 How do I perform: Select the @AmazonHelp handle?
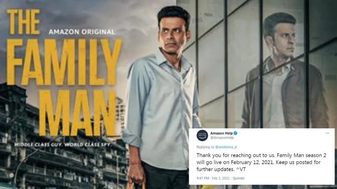pyautogui.click(x=222, y=138)
